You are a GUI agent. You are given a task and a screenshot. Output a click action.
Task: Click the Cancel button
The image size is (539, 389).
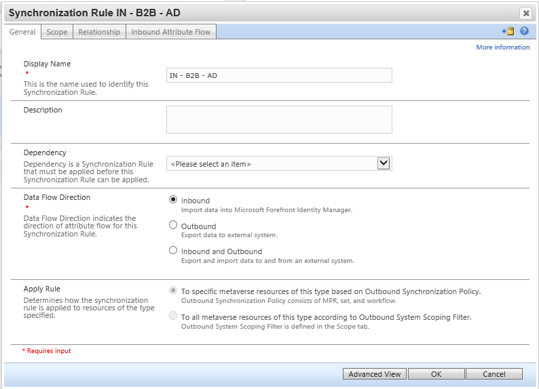point(494,374)
